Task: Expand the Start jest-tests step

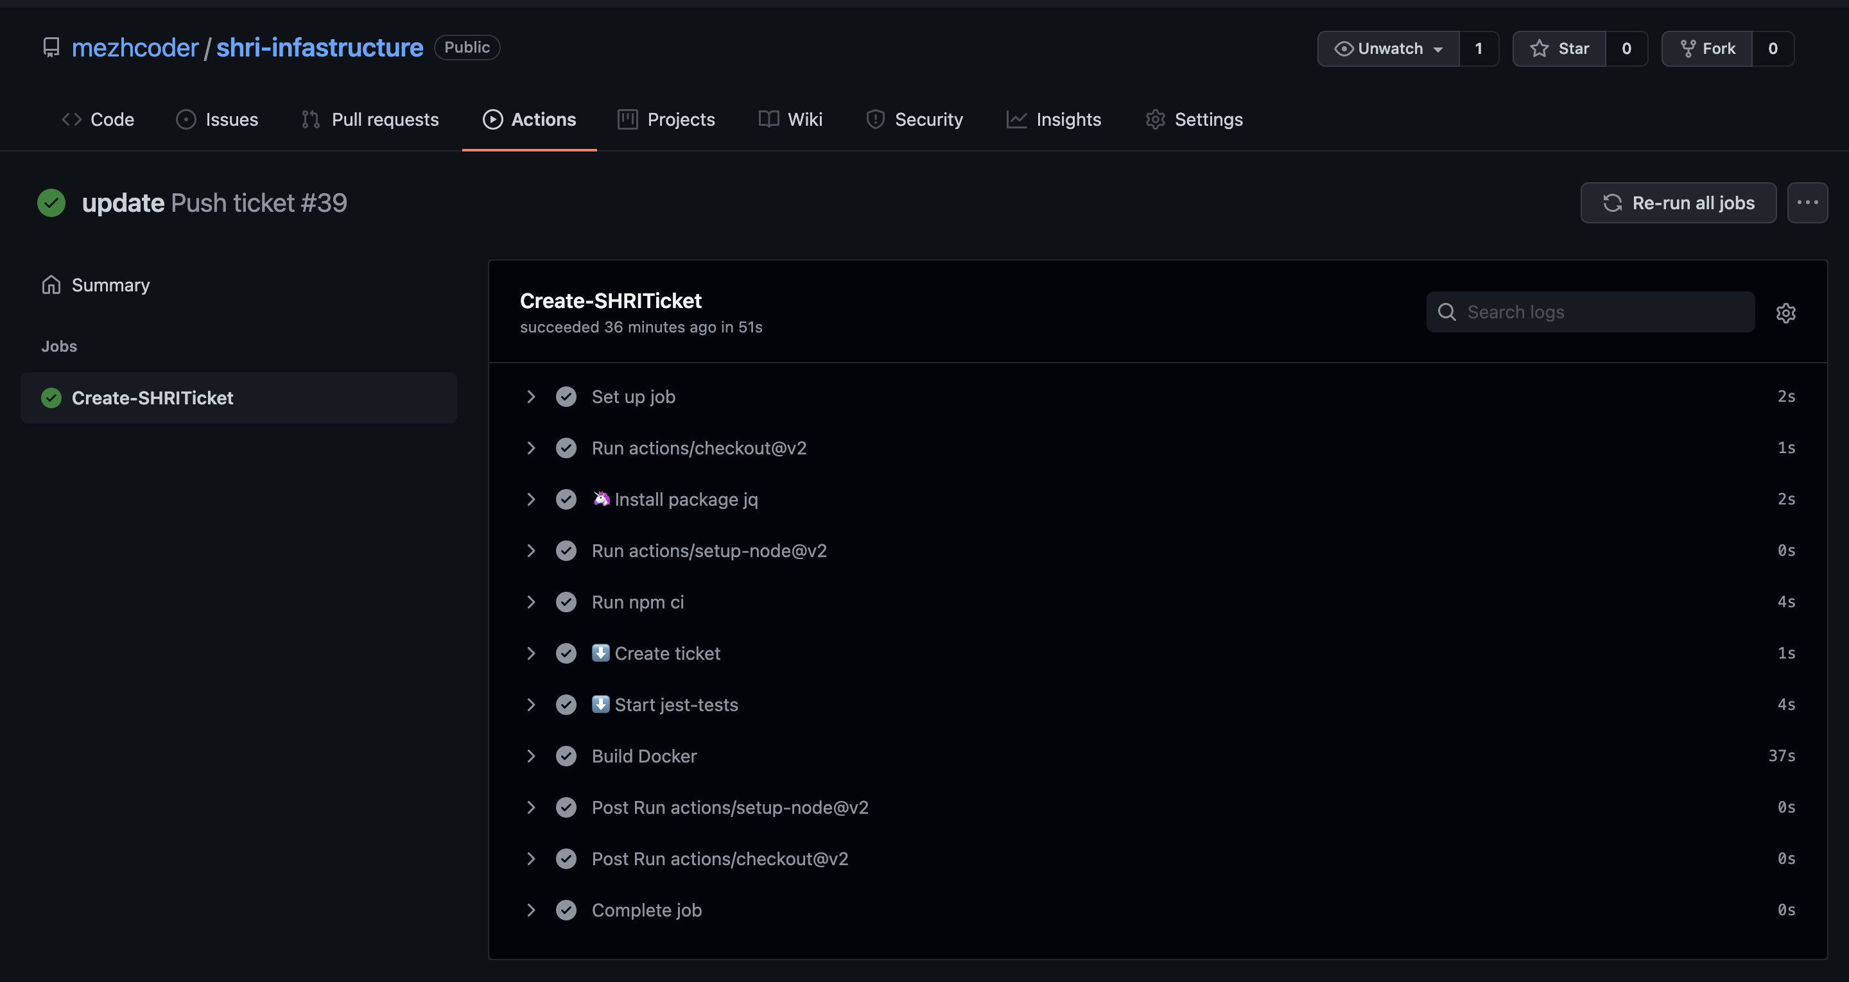Action: (x=531, y=705)
